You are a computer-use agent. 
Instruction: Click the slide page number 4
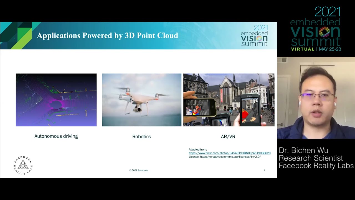(x=264, y=170)
